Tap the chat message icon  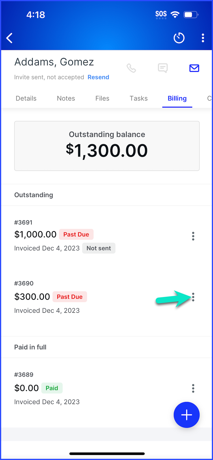point(163,68)
